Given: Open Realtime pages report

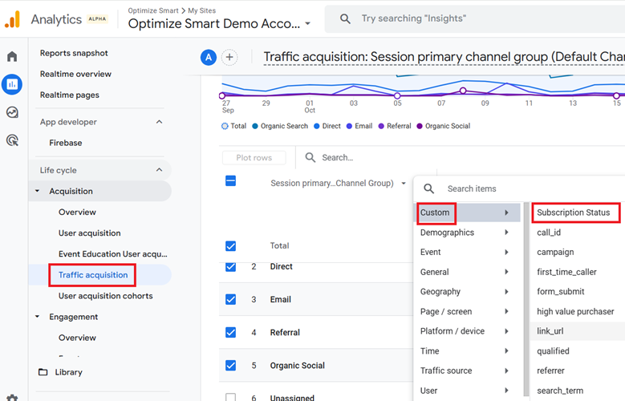Looking at the screenshot, I should (x=69, y=95).
